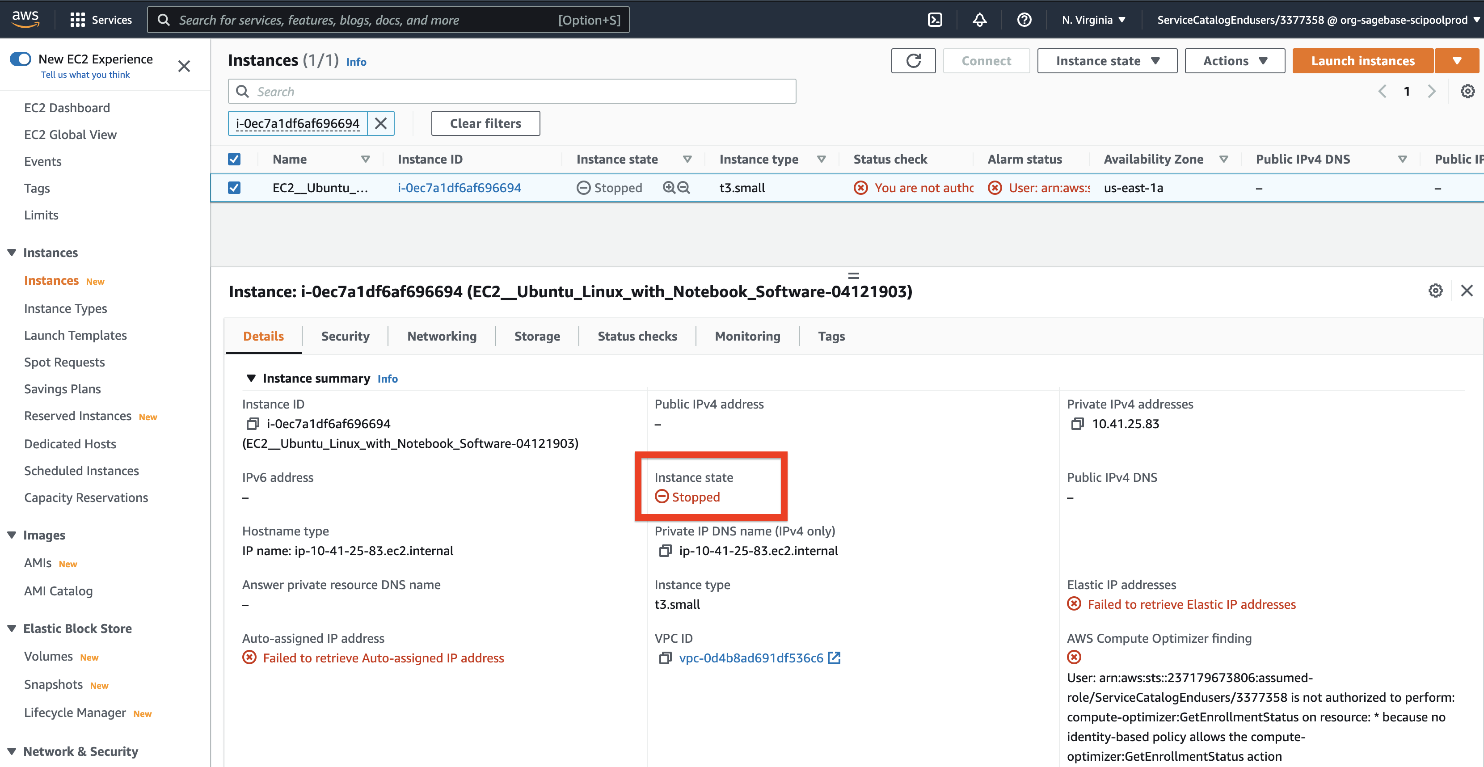Open the notifications bell
Screen dimensions: 1484x767
coord(979,20)
